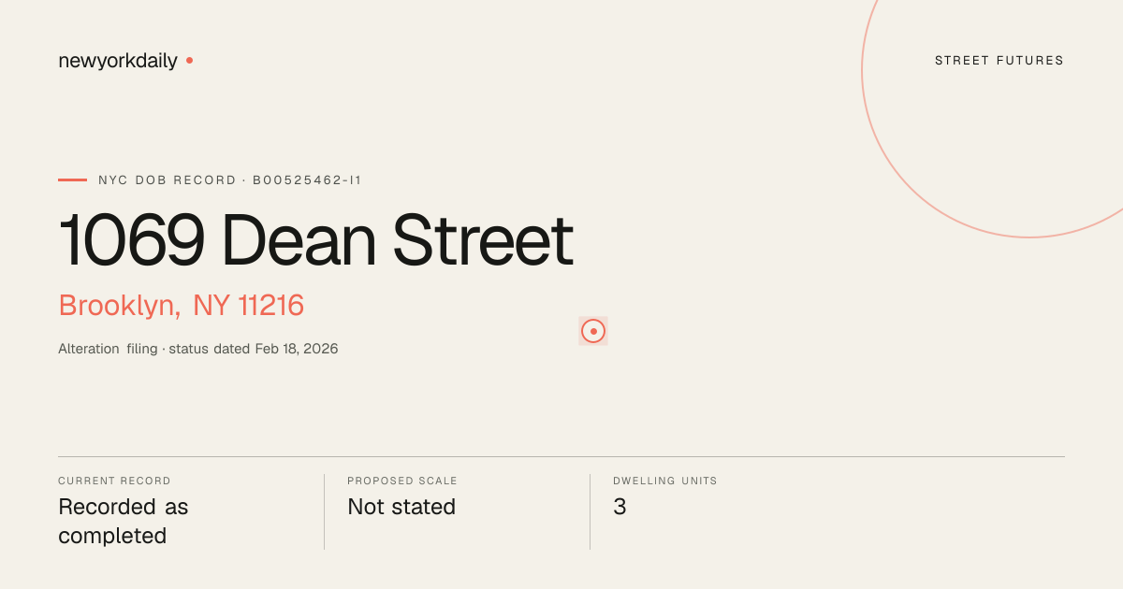Click the 1069 Dean Street headline
This screenshot has height=589, width=1123.
click(x=315, y=241)
